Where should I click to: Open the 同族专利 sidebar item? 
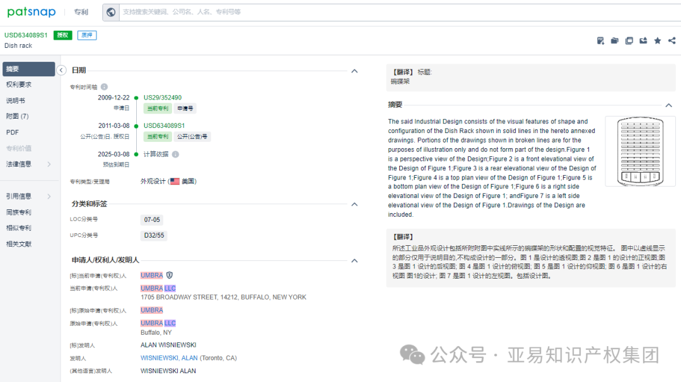tap(19, 212)
